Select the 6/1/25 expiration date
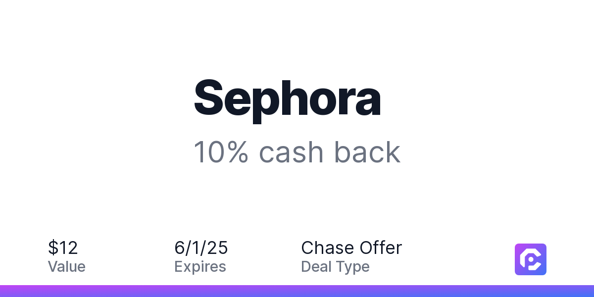 click(201, 247)
